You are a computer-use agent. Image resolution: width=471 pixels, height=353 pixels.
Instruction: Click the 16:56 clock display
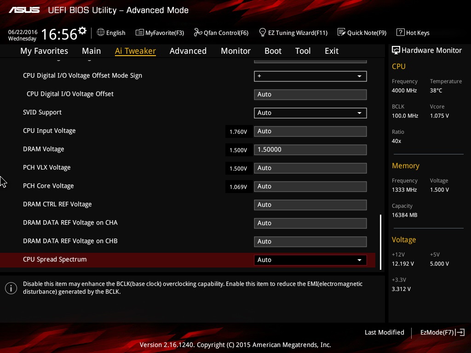(59, 34)
